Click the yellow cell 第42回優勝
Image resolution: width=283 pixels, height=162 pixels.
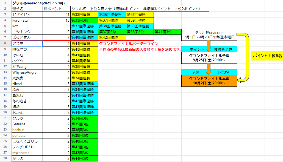[112, 37]
